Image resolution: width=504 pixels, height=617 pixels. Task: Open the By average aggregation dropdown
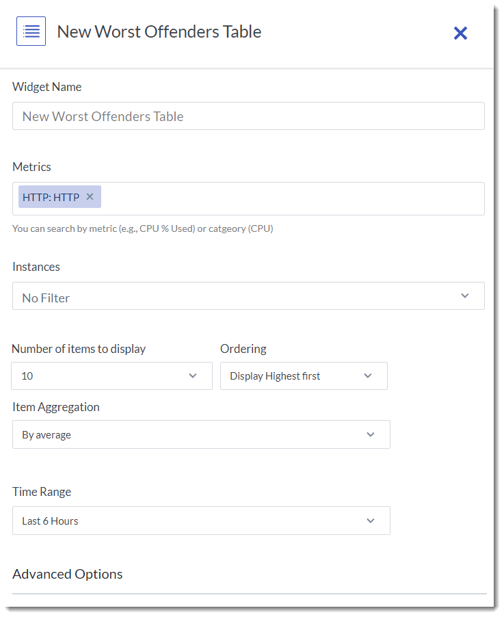[x=201, y=434]
